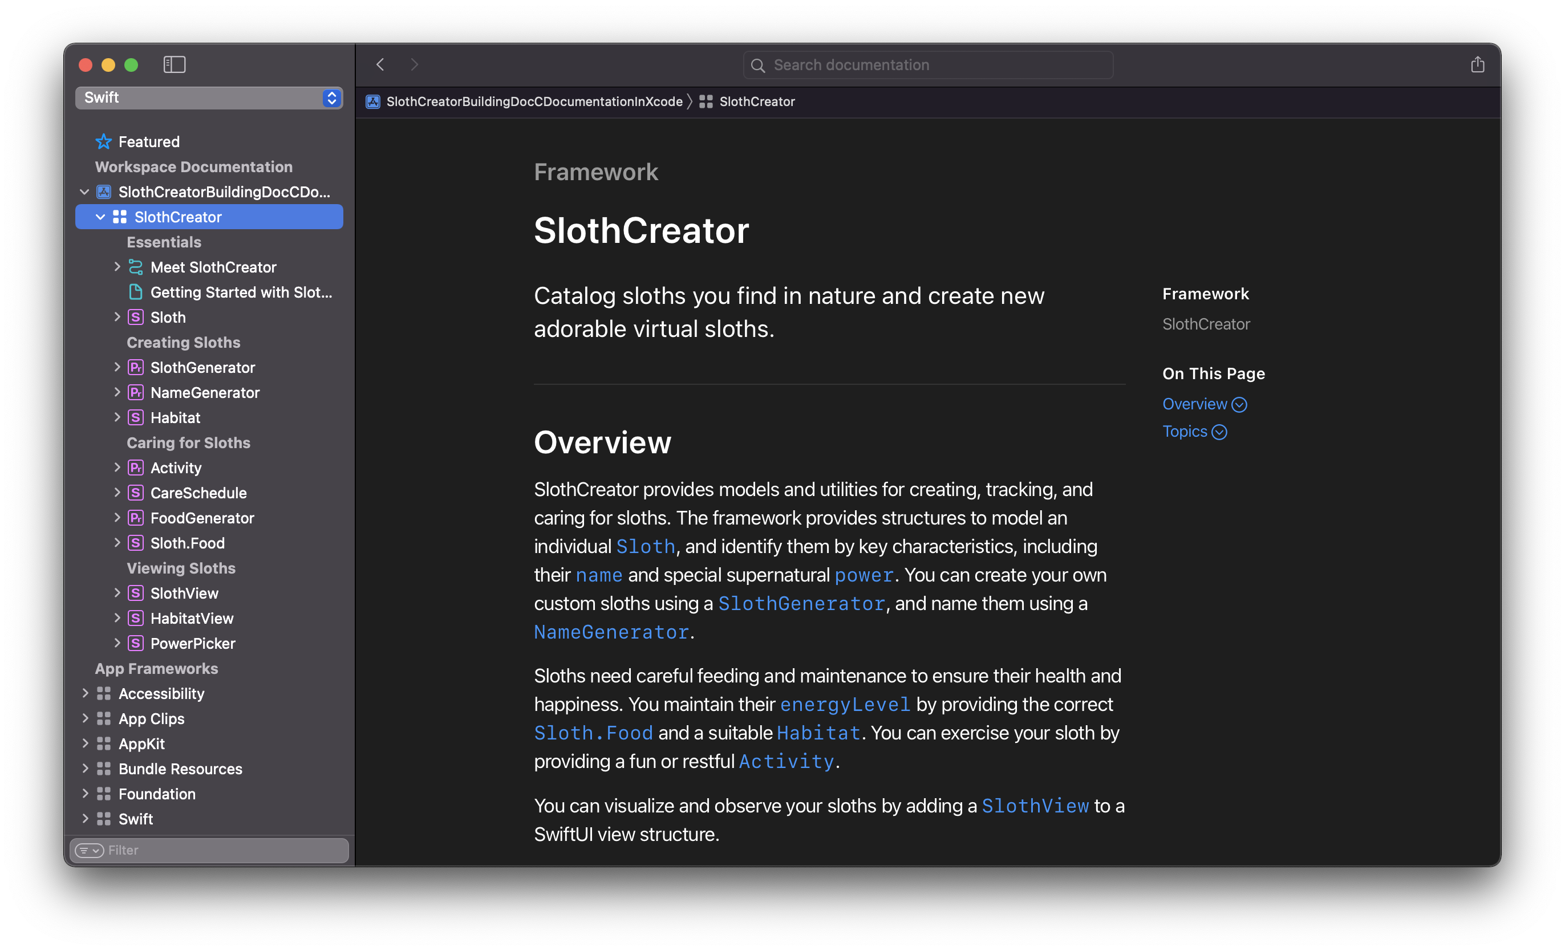Click the framework grid icon in the breadcrumb
This screenshot has width=1565, height=951.
[706, 101]
